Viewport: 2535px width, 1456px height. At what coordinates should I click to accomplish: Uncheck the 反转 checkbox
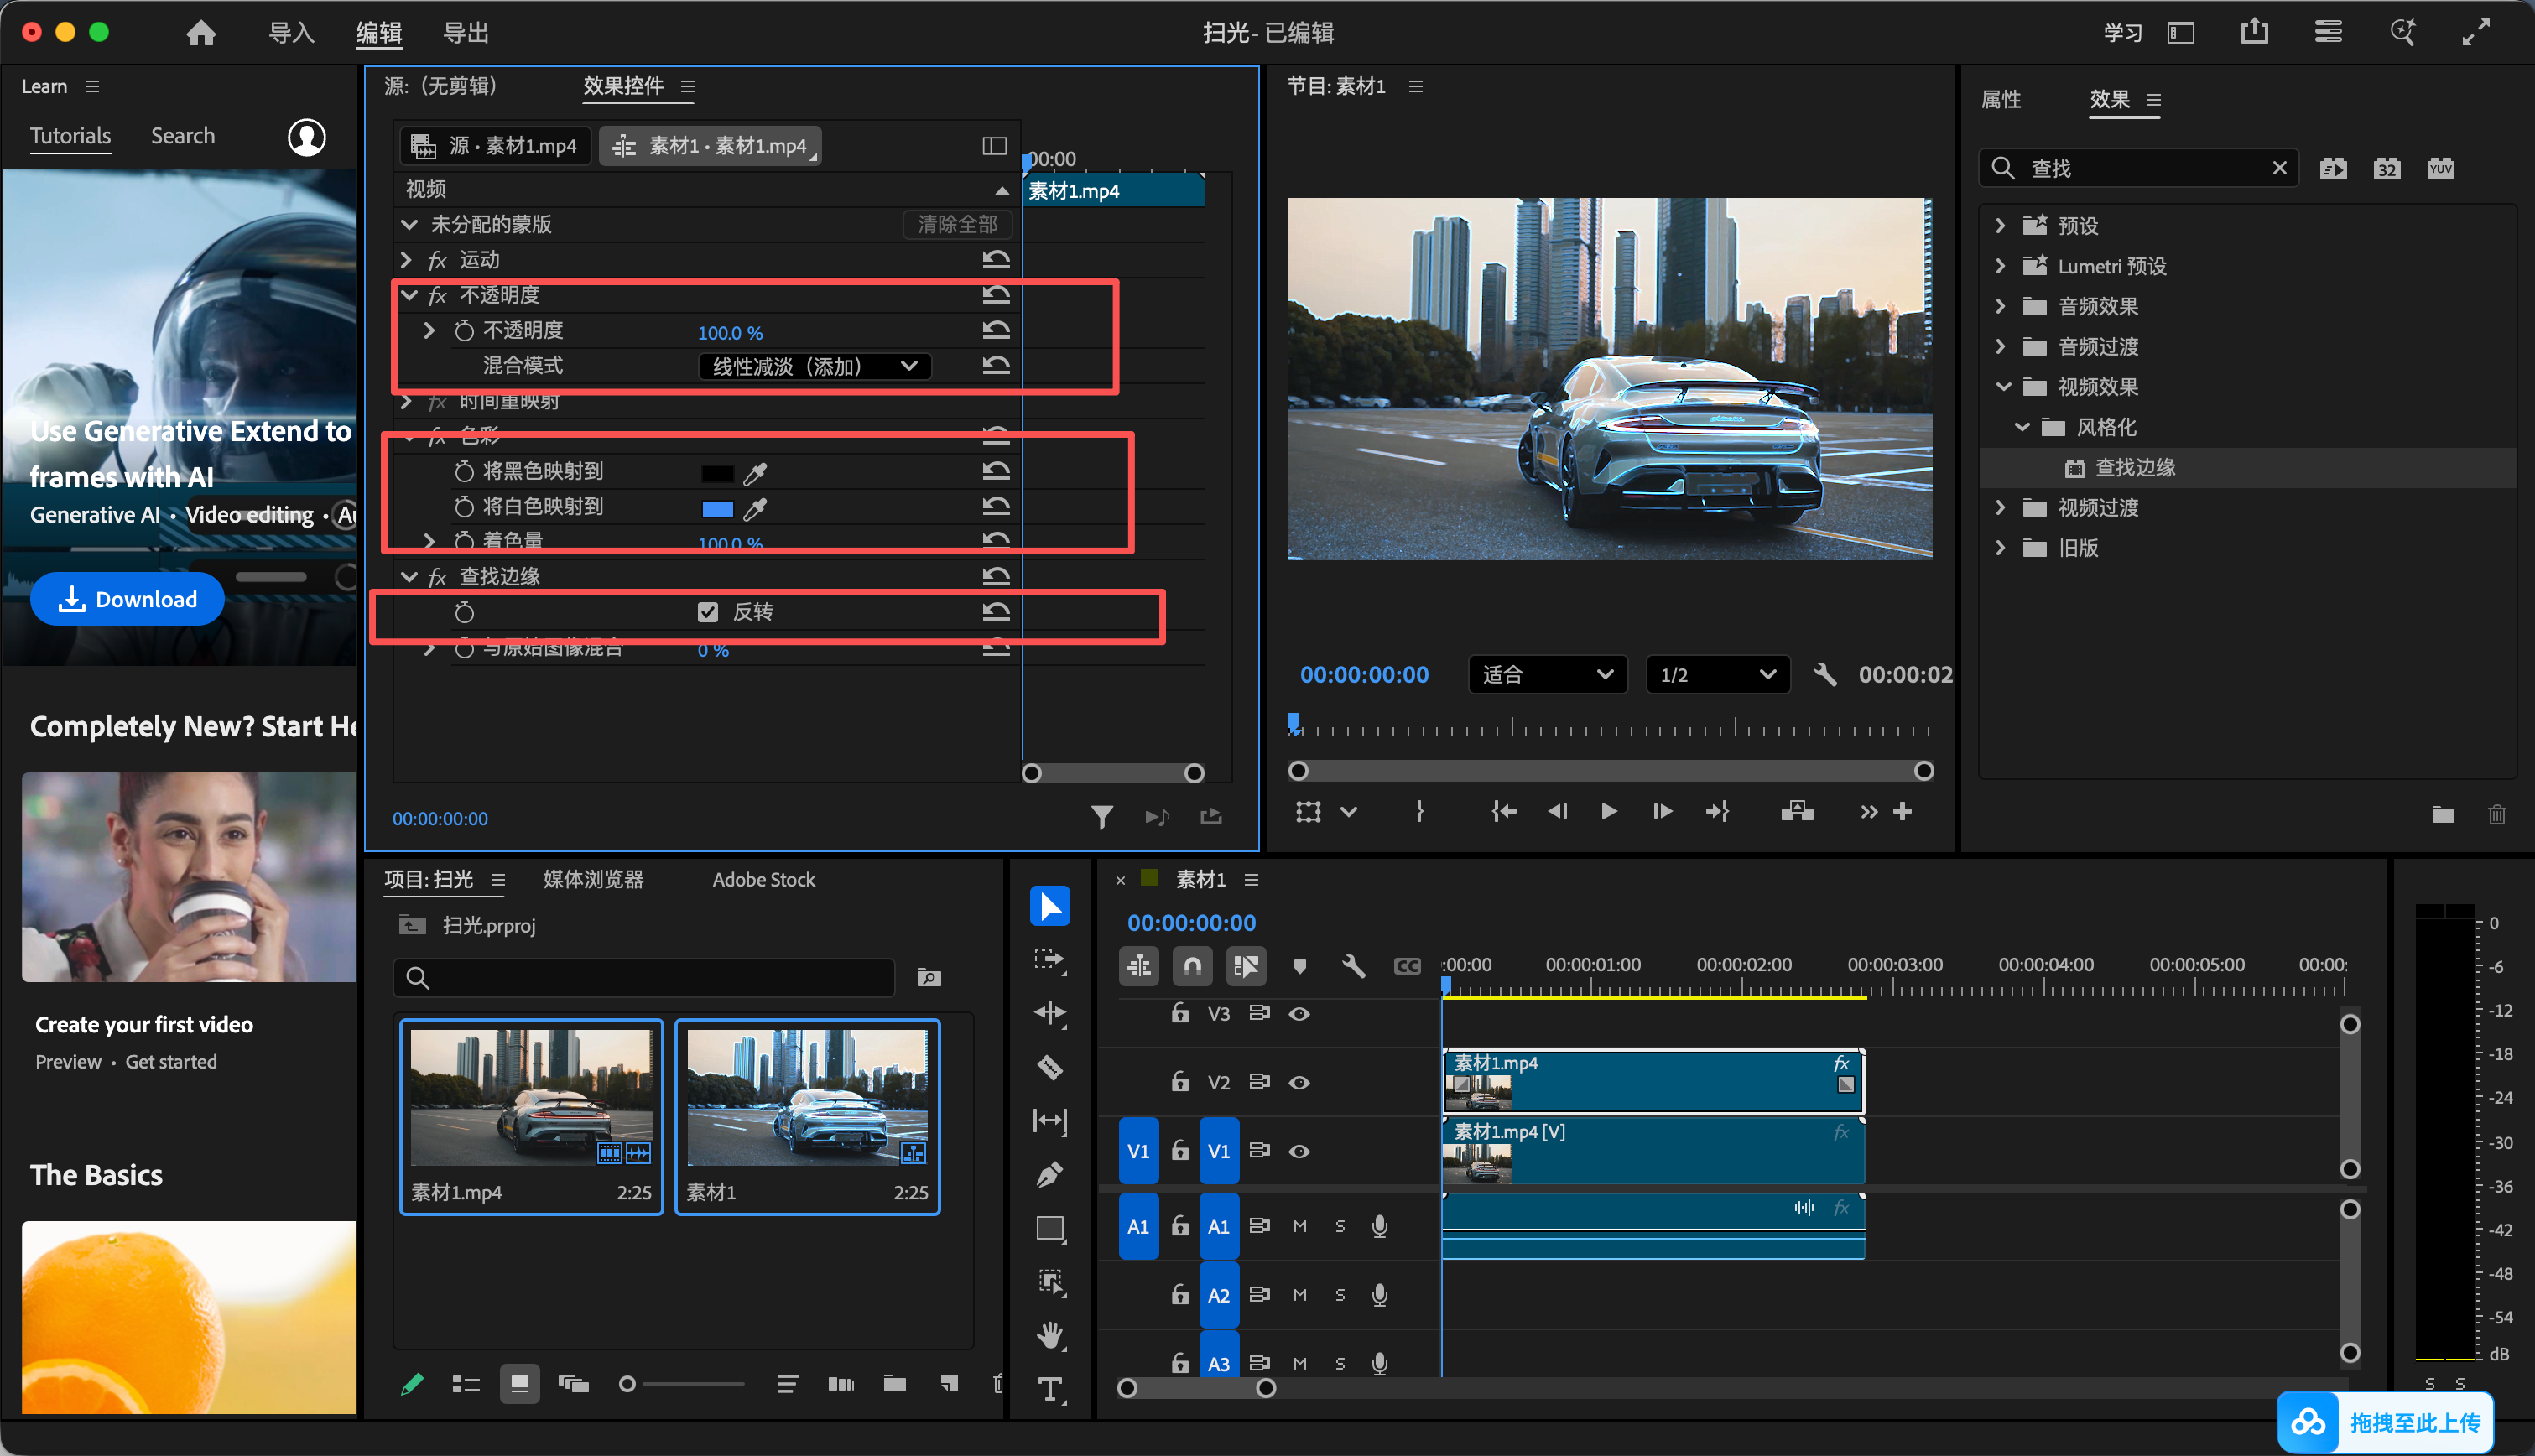[707, 612]
